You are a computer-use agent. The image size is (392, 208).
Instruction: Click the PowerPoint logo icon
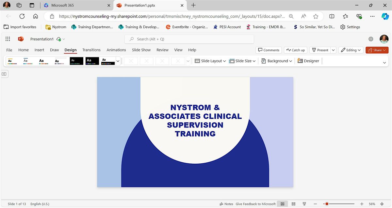pos(21,39)
